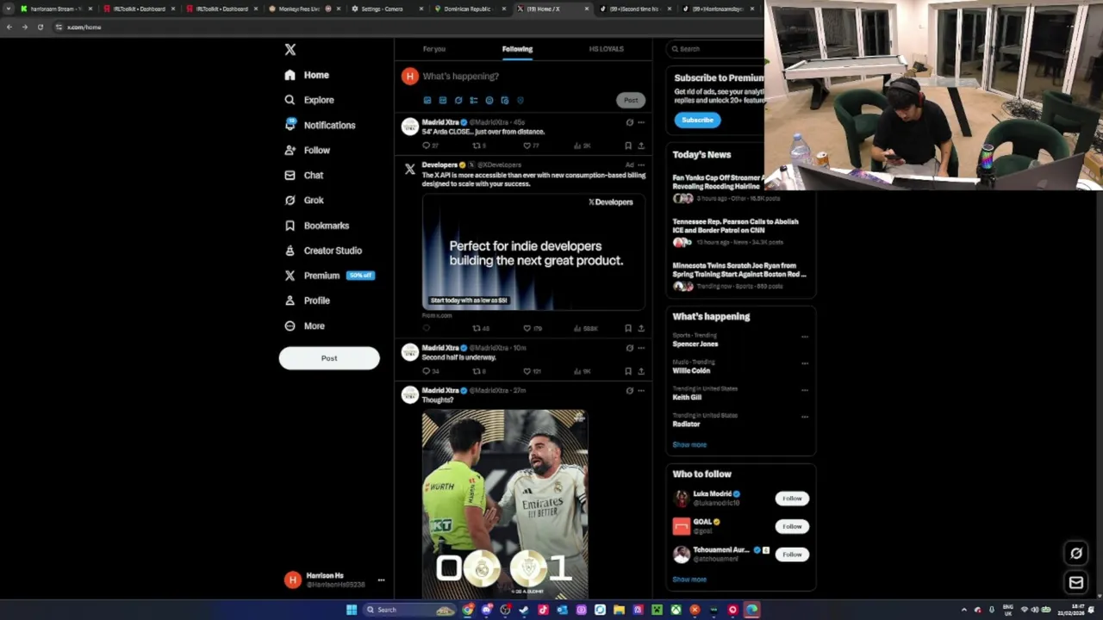Bookmark 'Second half is underway' tweet
This screenshot has width=1103, height=620.
point(628,371)
